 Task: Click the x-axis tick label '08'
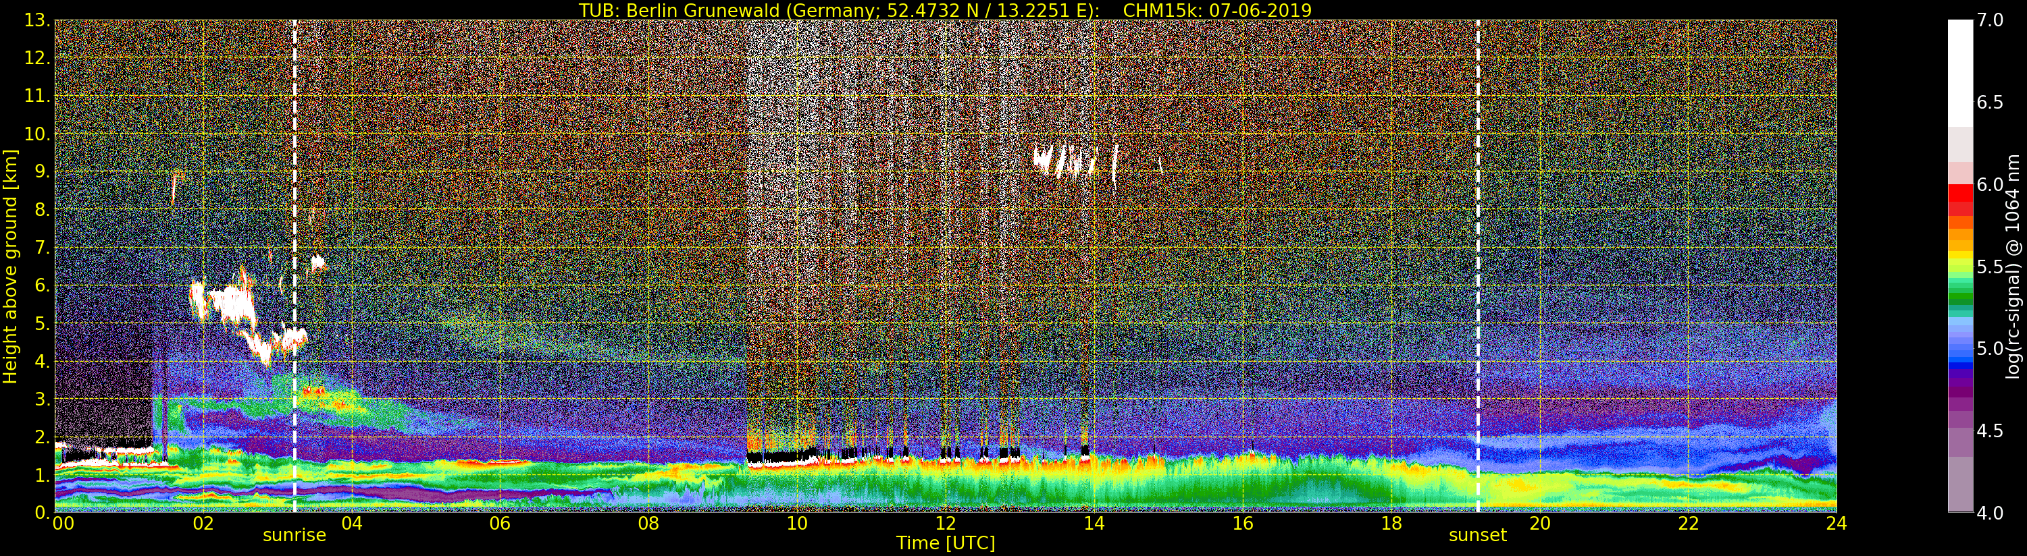[648, 524]
